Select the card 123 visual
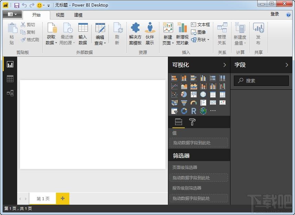 [213, 102]
